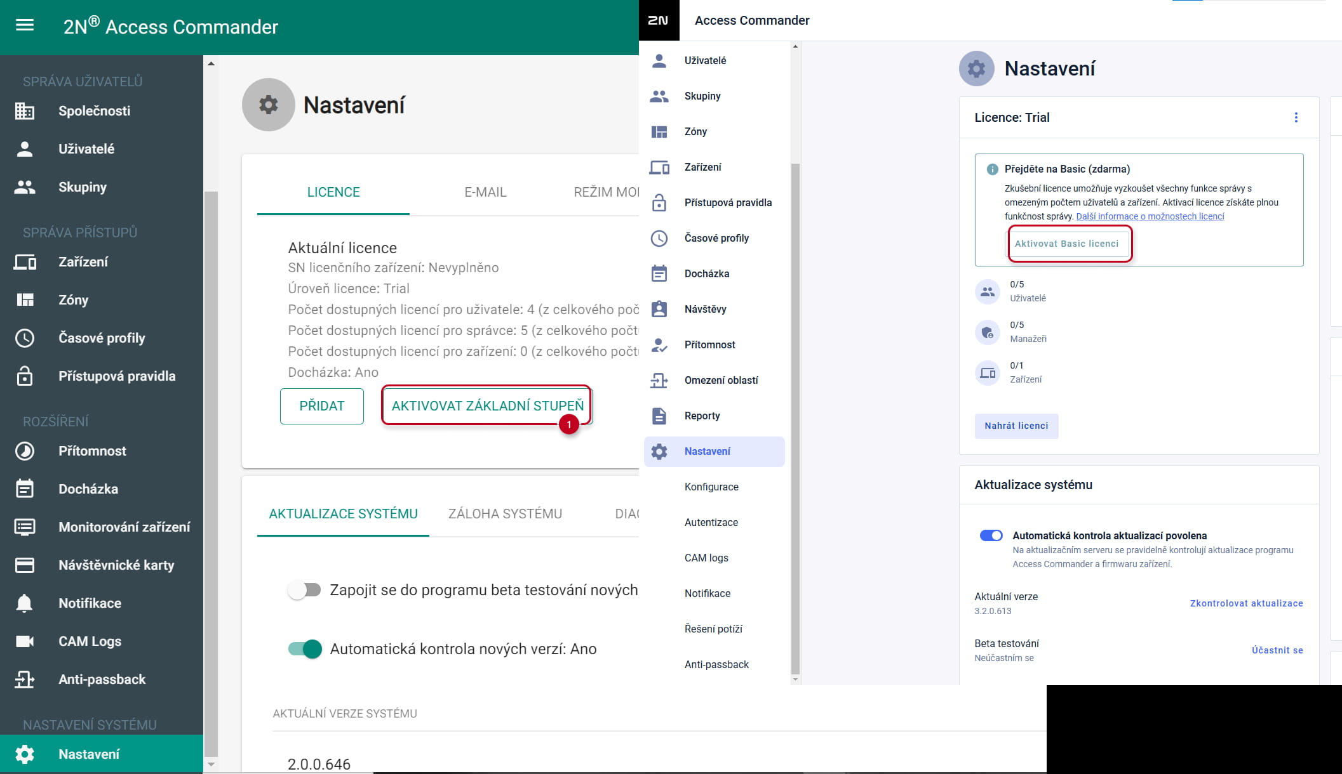Click the 2N logo in new interface
Viewport: 1342px width, 774px height.
[659, 20]
